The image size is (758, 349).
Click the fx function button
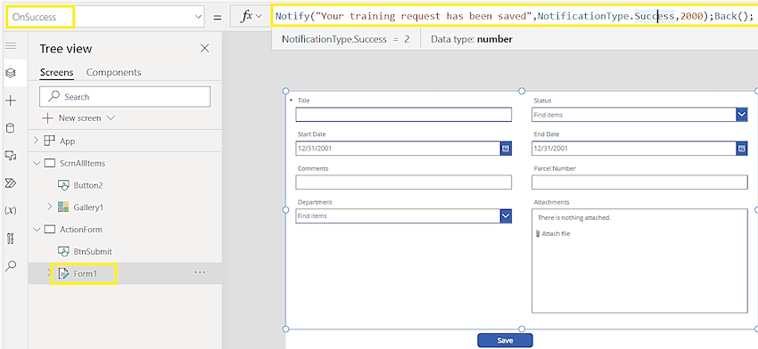[251, 16]
